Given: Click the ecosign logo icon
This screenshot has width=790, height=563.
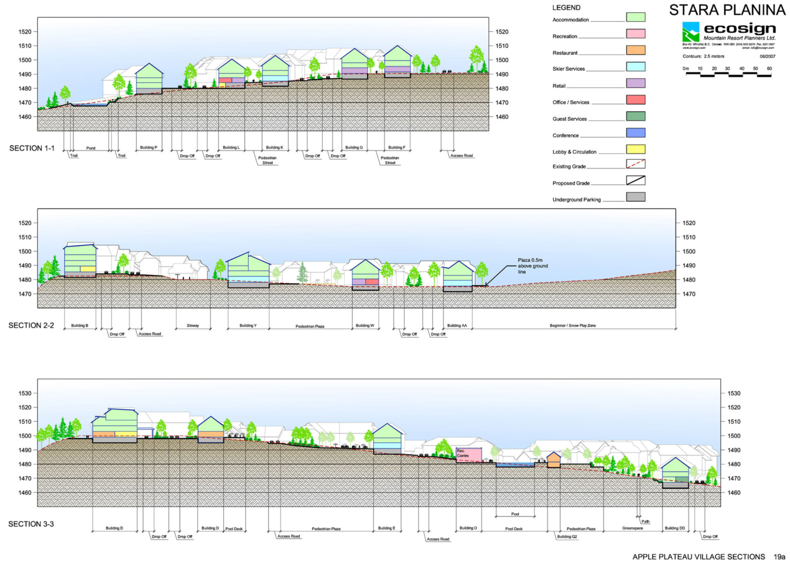Looking at the screenshot, I should click(691, 31).
